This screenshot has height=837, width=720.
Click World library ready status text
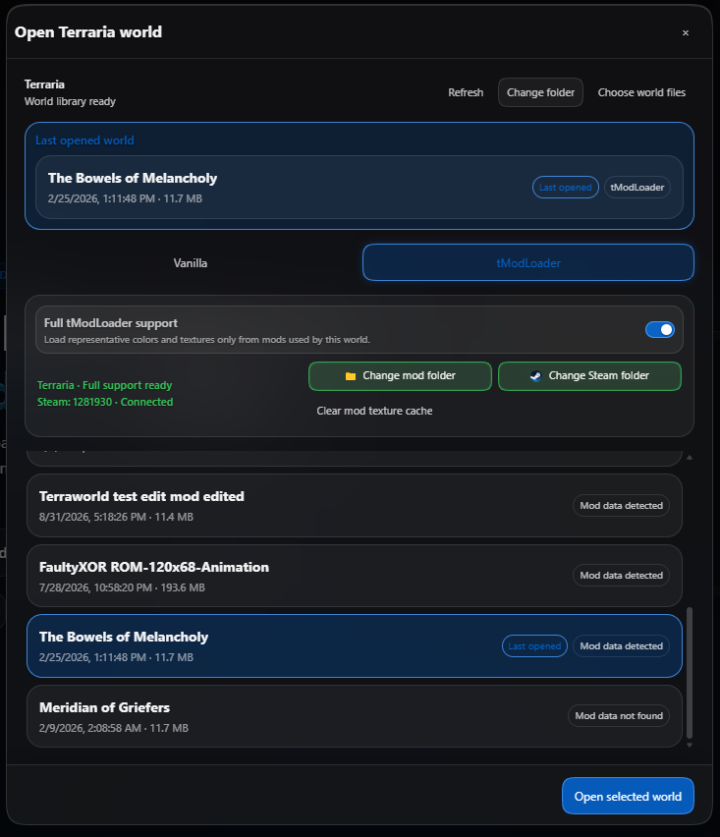pos(70,101)
